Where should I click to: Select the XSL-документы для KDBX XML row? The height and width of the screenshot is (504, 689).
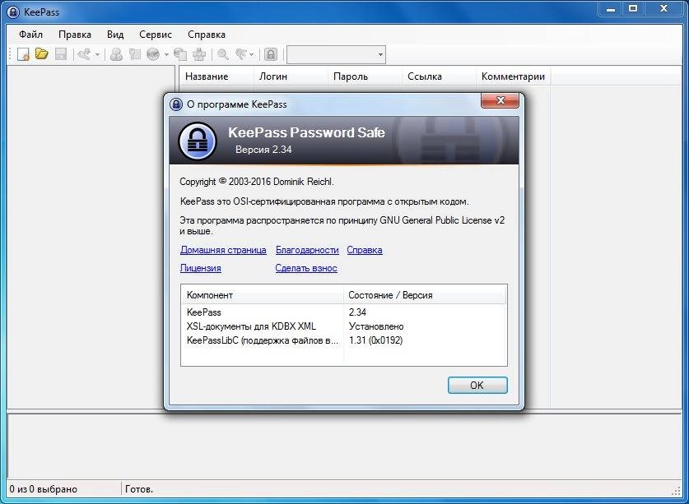(343, 326)
